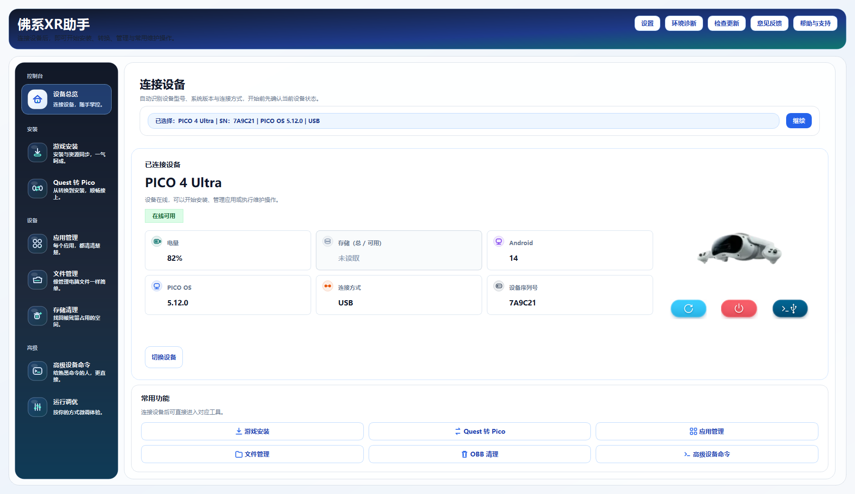Click the 文件管理 briefcase icon in sidebar
This screenshot has width=855, height=494.
pyautogui.click(x=38, y=280)
